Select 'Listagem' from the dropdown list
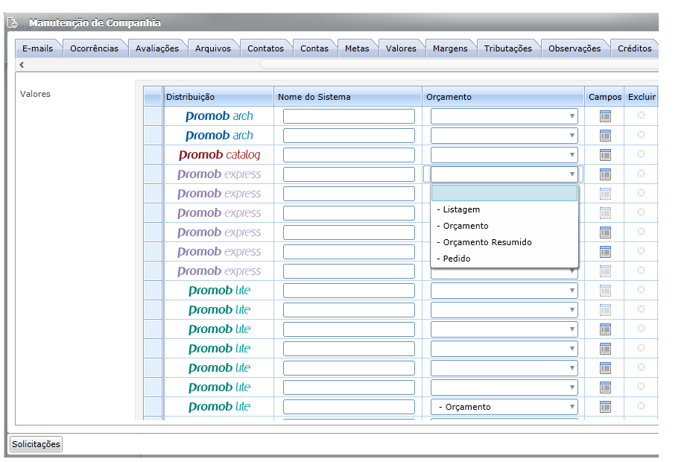Screen dimensions: 690x462 coord(461,210)
